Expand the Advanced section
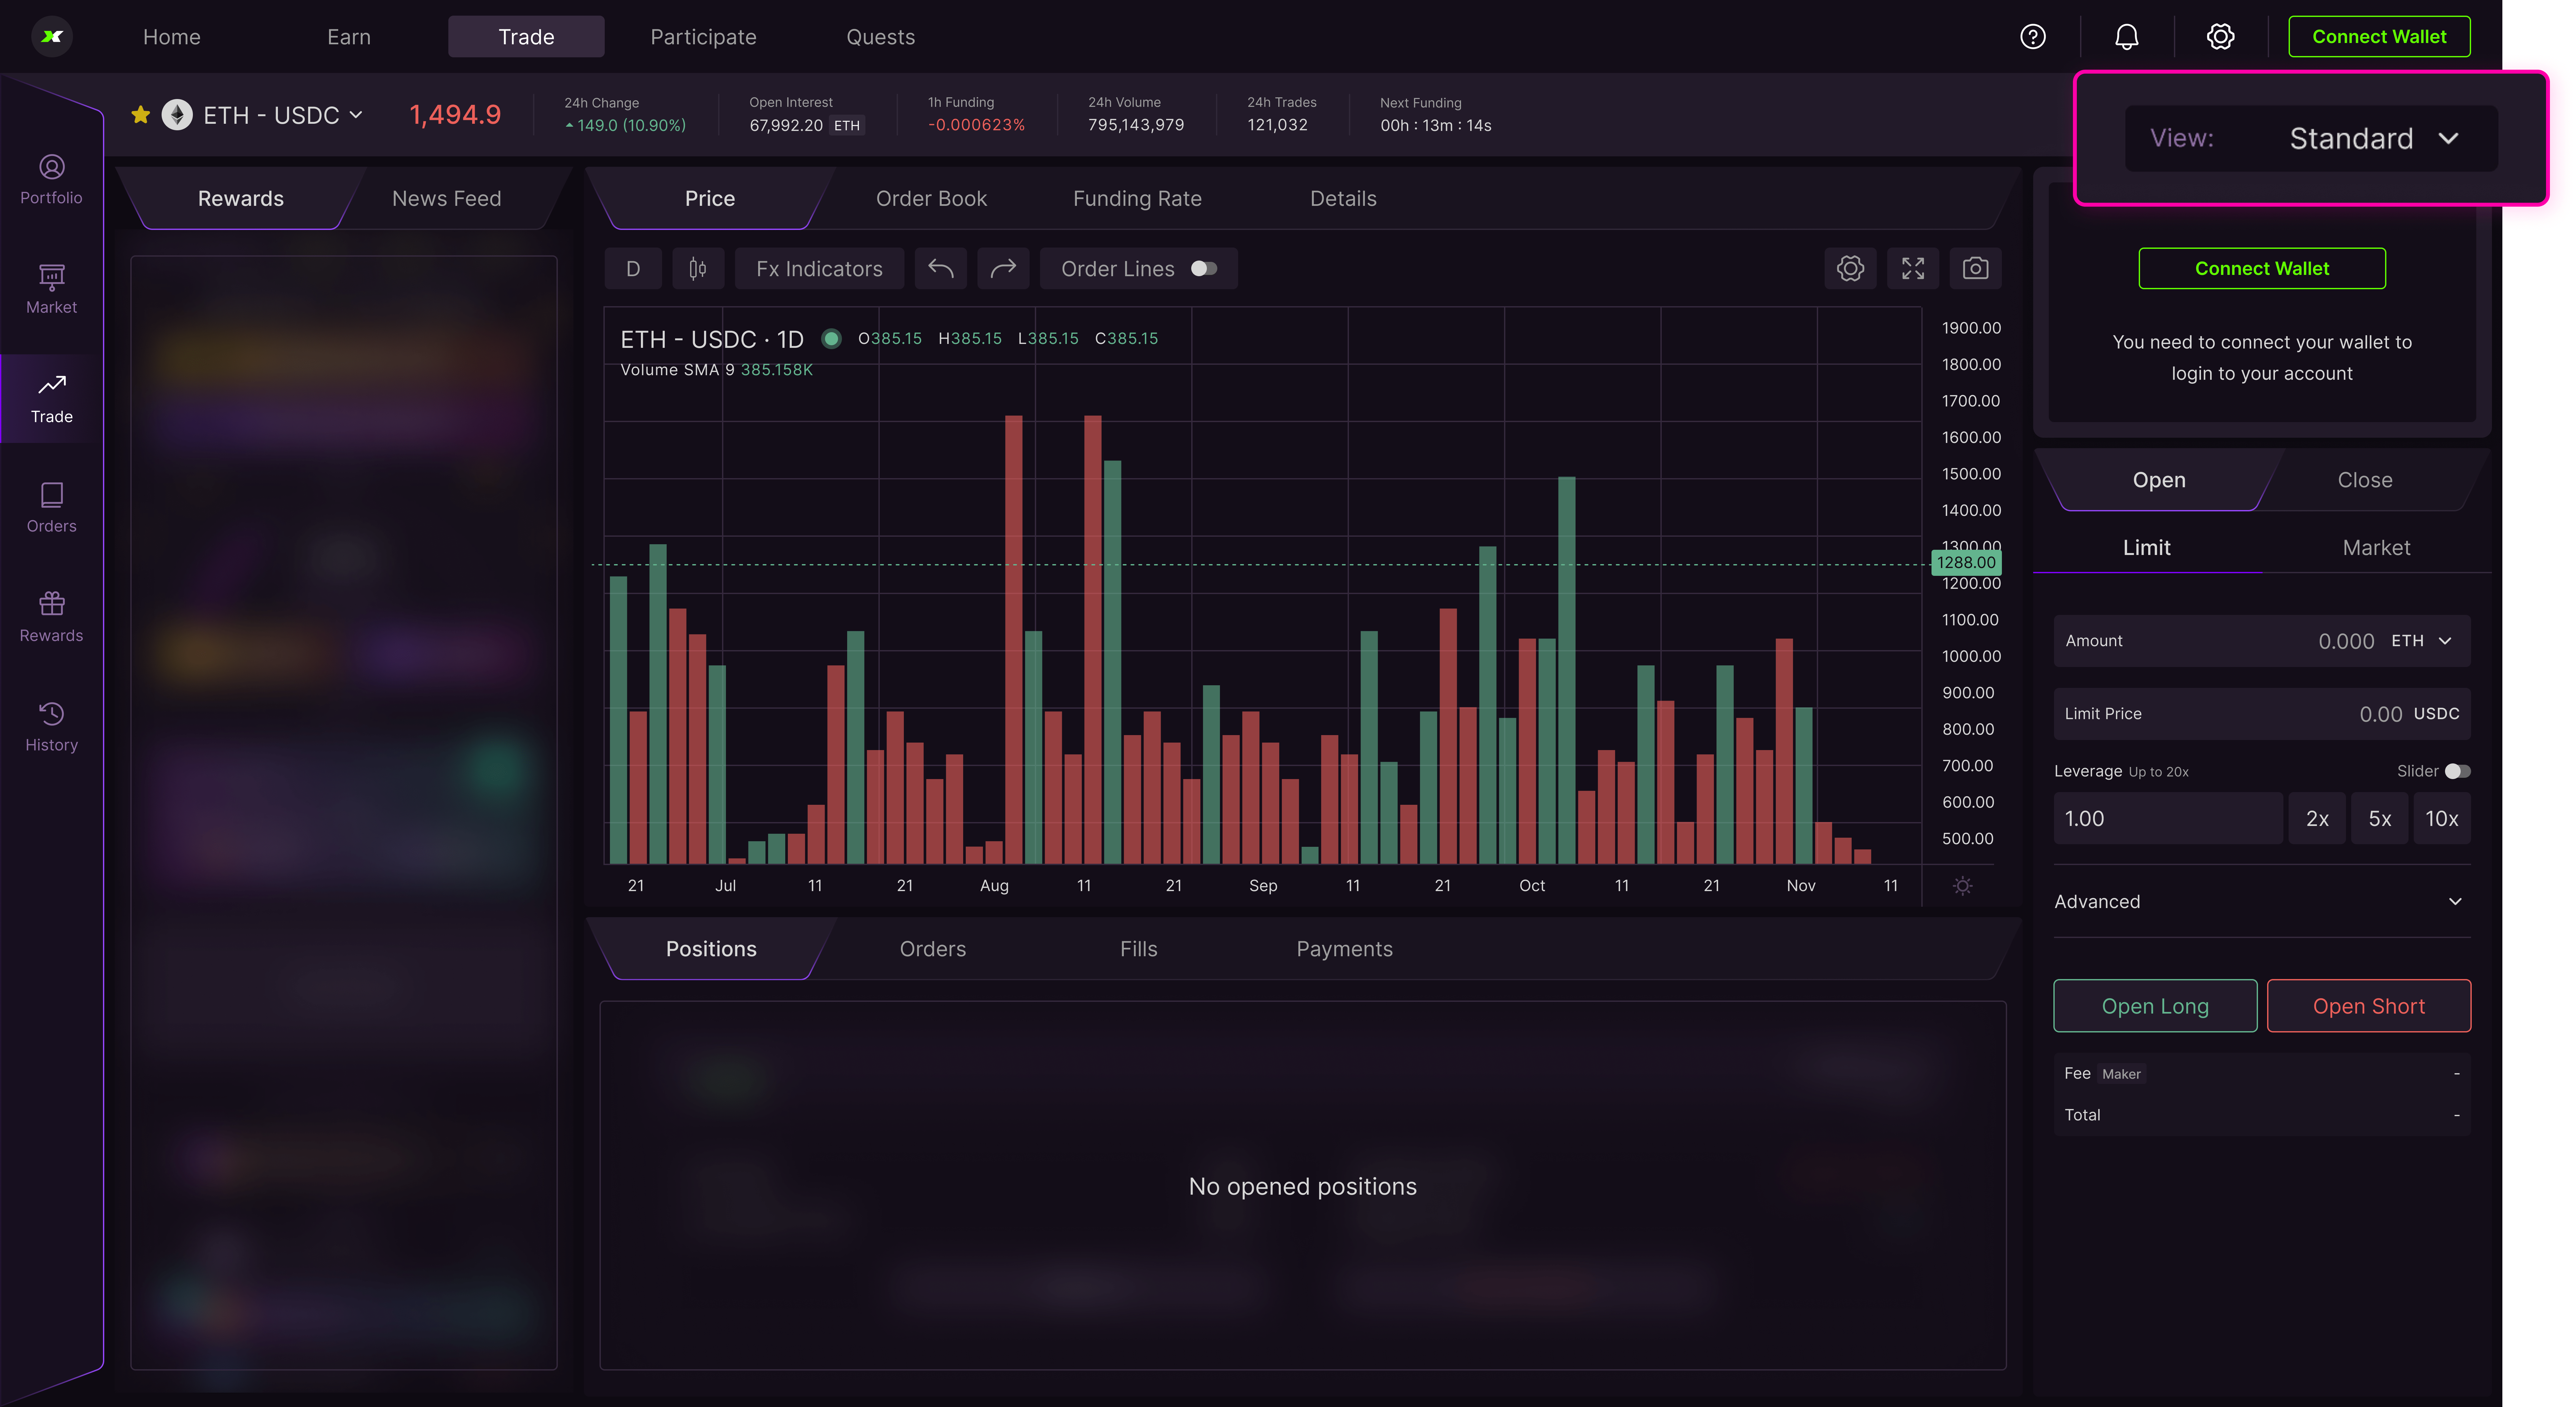The image size is (2576, 1407). [x=2262, y=902]
